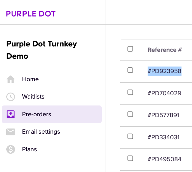
Task: Mark the checkbox next to #PD334031
Action: [130, 136]
